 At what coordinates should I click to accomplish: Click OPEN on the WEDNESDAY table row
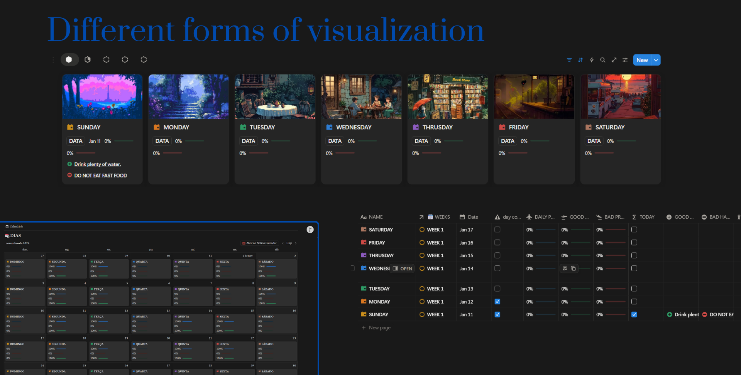click(x=403, y=269)
